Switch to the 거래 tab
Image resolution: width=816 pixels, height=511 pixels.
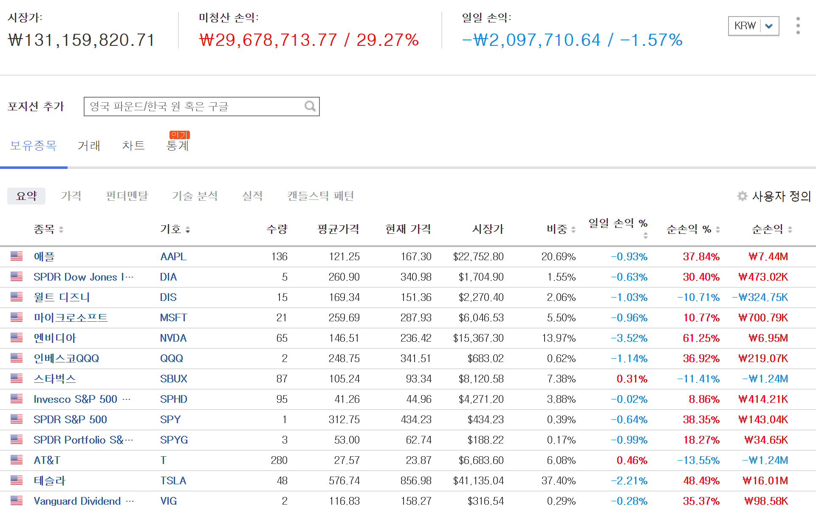(89, 146)
